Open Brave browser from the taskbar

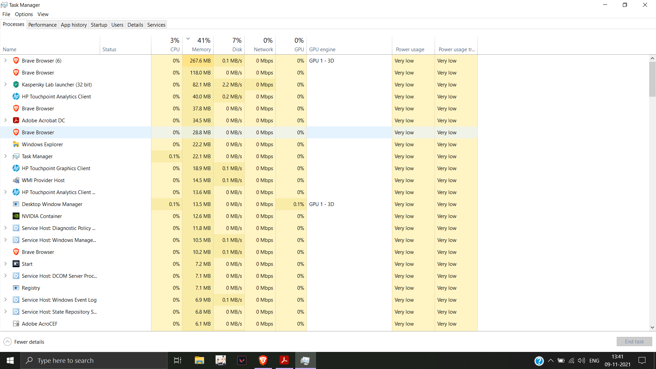(x=263, y=360)
